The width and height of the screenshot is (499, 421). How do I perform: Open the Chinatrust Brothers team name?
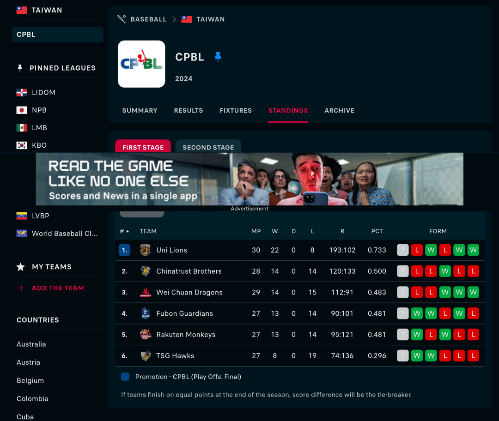pyautogui.click(x=189, y=271)
